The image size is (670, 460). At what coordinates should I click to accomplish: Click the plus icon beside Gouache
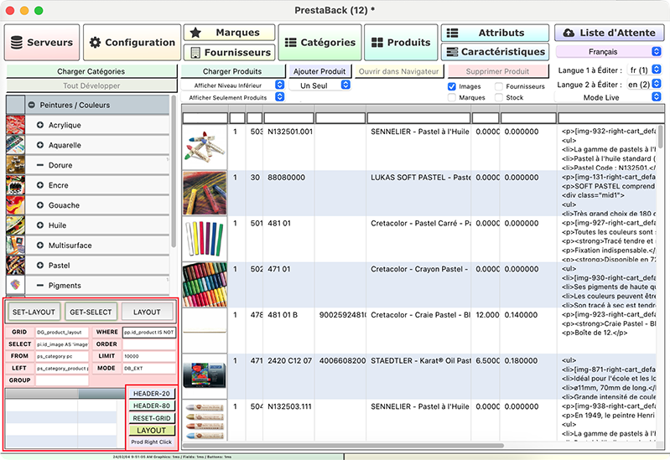point(40,205)
